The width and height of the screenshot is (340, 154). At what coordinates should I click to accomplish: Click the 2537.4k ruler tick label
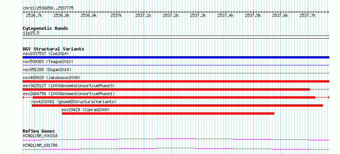225,16
